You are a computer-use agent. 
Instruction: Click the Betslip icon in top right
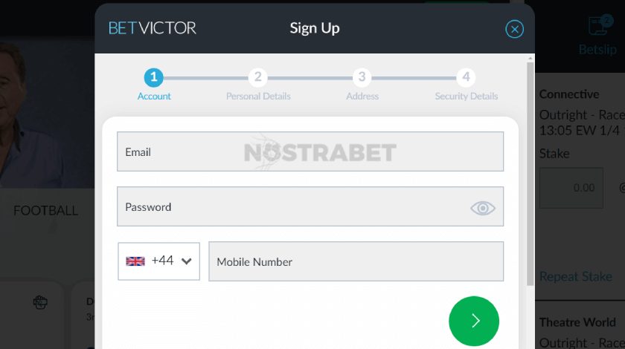tap(597, 27)
